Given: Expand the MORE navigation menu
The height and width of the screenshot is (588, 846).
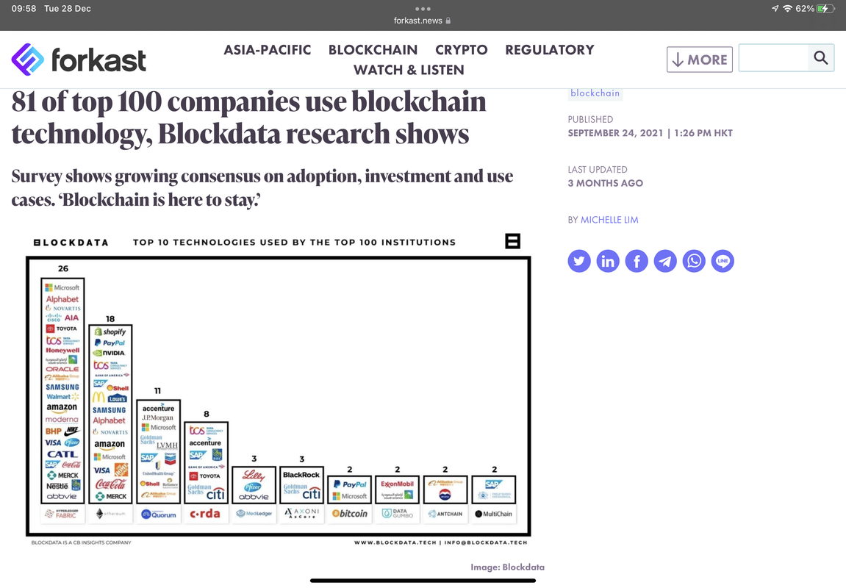Looking at the screenshot, I should click(x=699, y=60).
